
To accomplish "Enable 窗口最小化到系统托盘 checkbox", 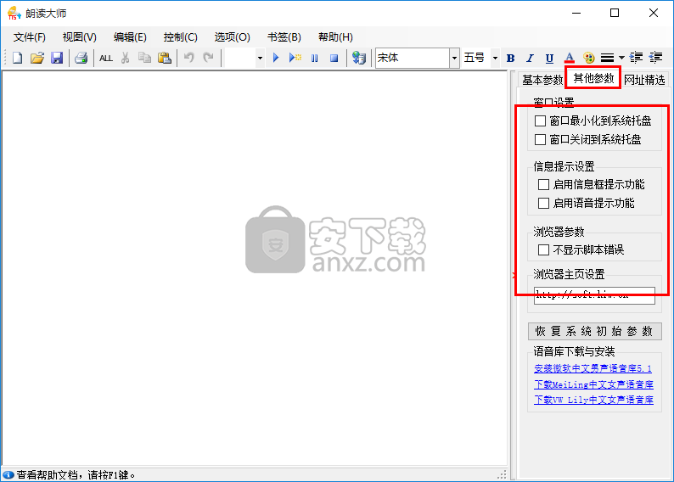I will (x=540, y=121).
